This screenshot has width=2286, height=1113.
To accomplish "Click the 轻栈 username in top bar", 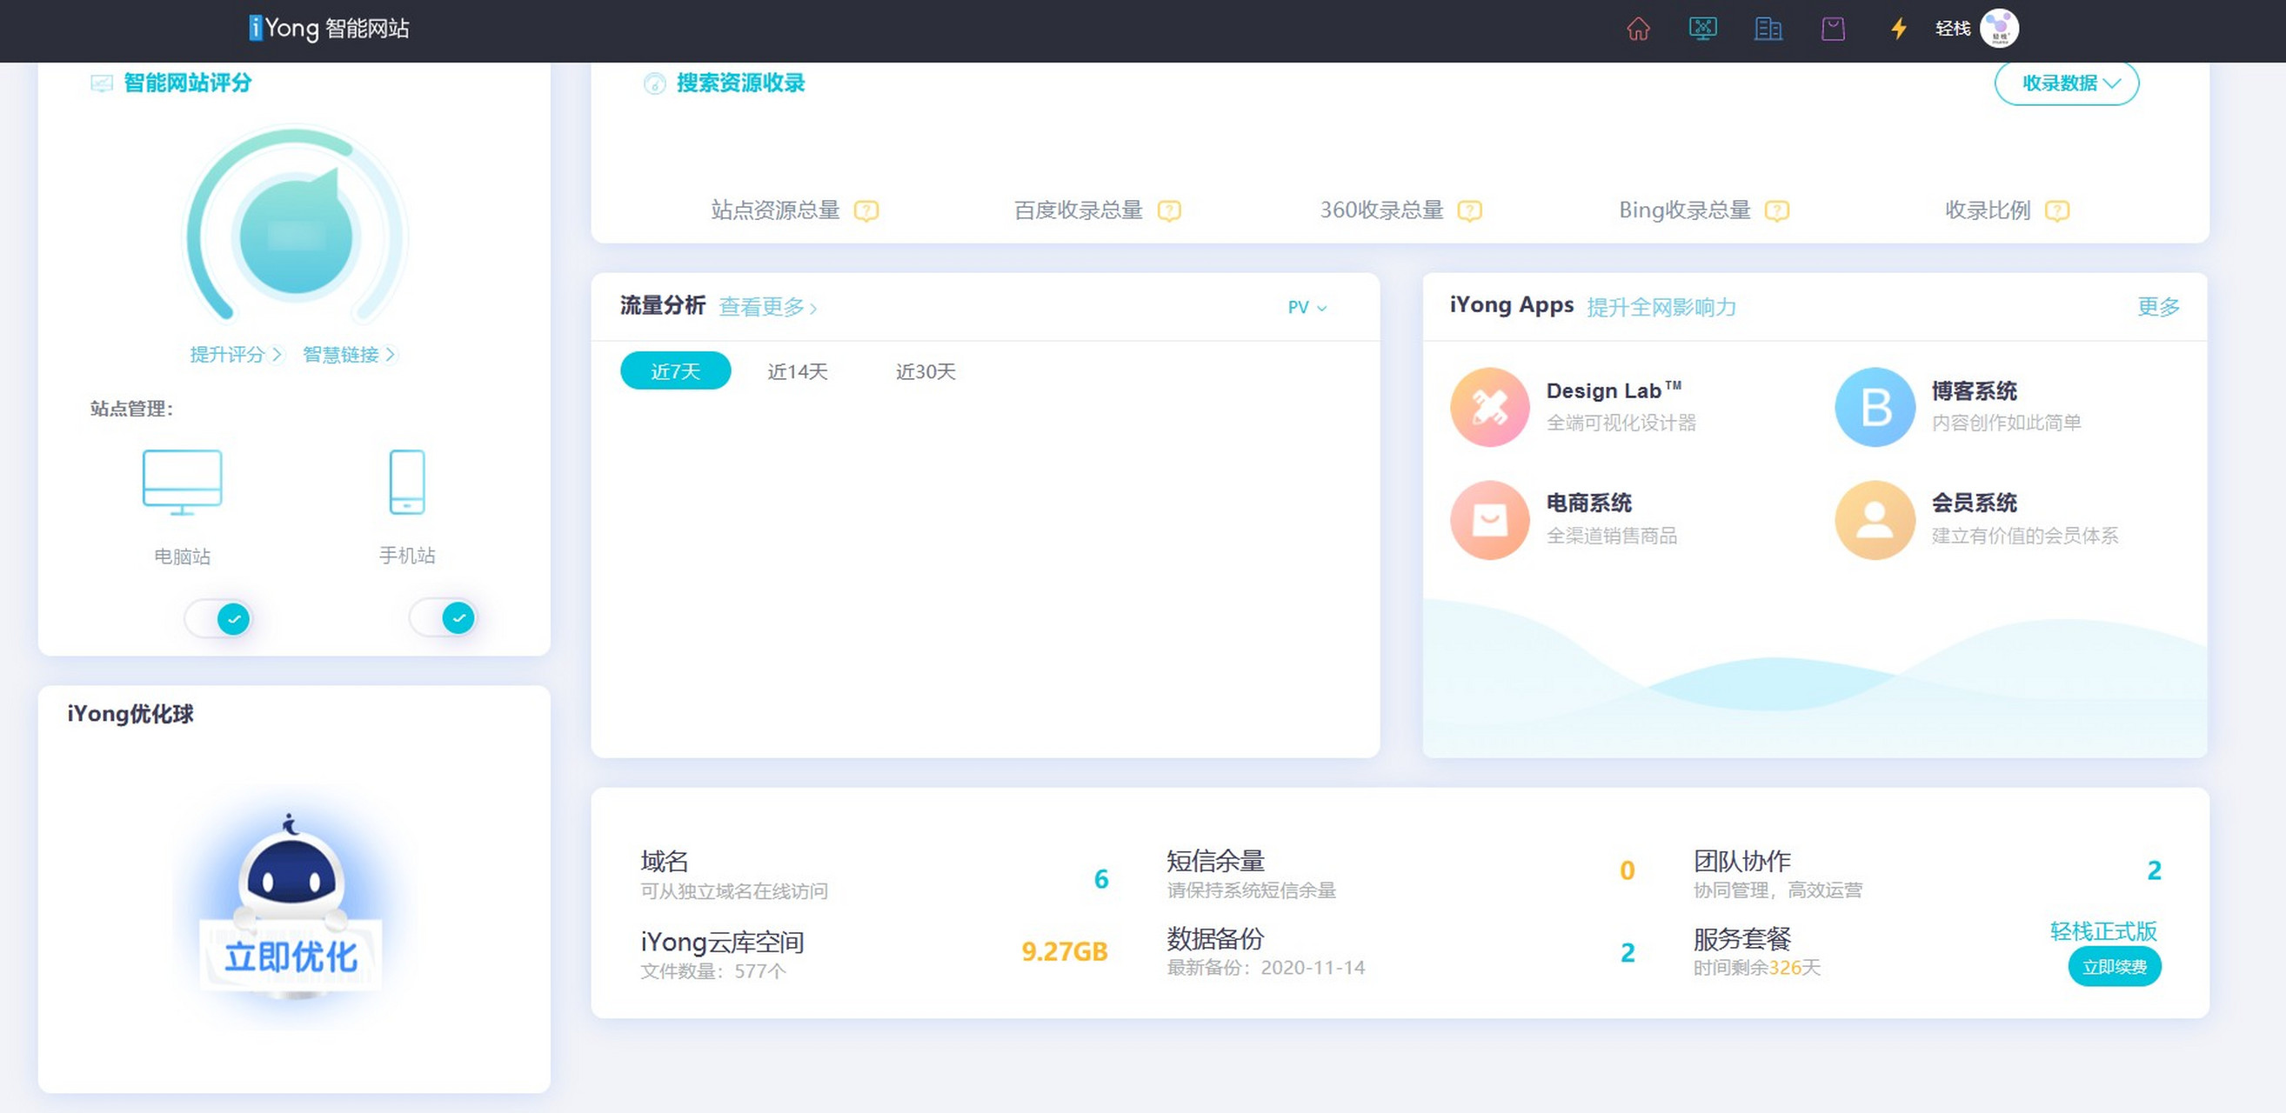I will (1953, 29).
